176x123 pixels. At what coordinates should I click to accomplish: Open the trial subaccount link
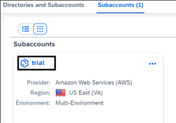click(x=38, y=63)
